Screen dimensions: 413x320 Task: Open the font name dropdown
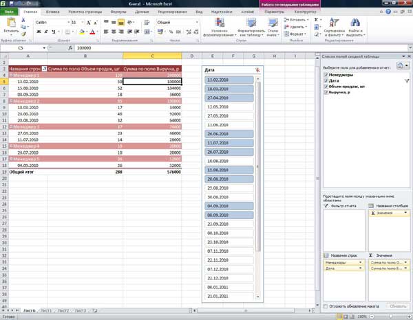pyautogui.click(x=69, y=23)
